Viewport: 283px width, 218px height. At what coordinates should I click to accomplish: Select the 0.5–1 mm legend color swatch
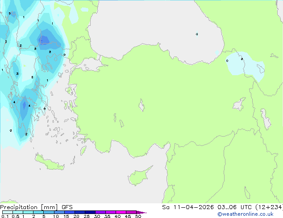[x=18, y=212]
